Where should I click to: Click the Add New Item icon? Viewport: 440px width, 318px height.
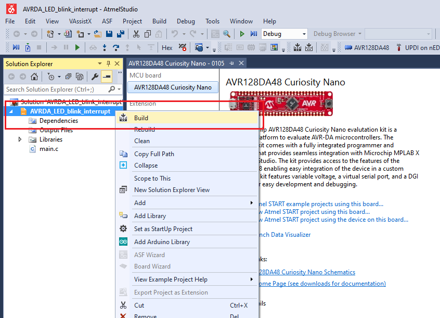pyautogui.click(x=80, y=34)
